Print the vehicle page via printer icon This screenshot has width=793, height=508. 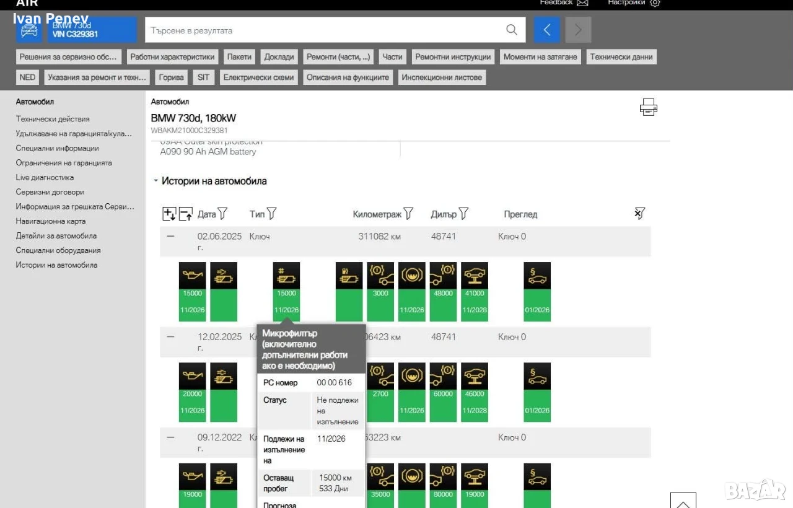click(648, 107)
